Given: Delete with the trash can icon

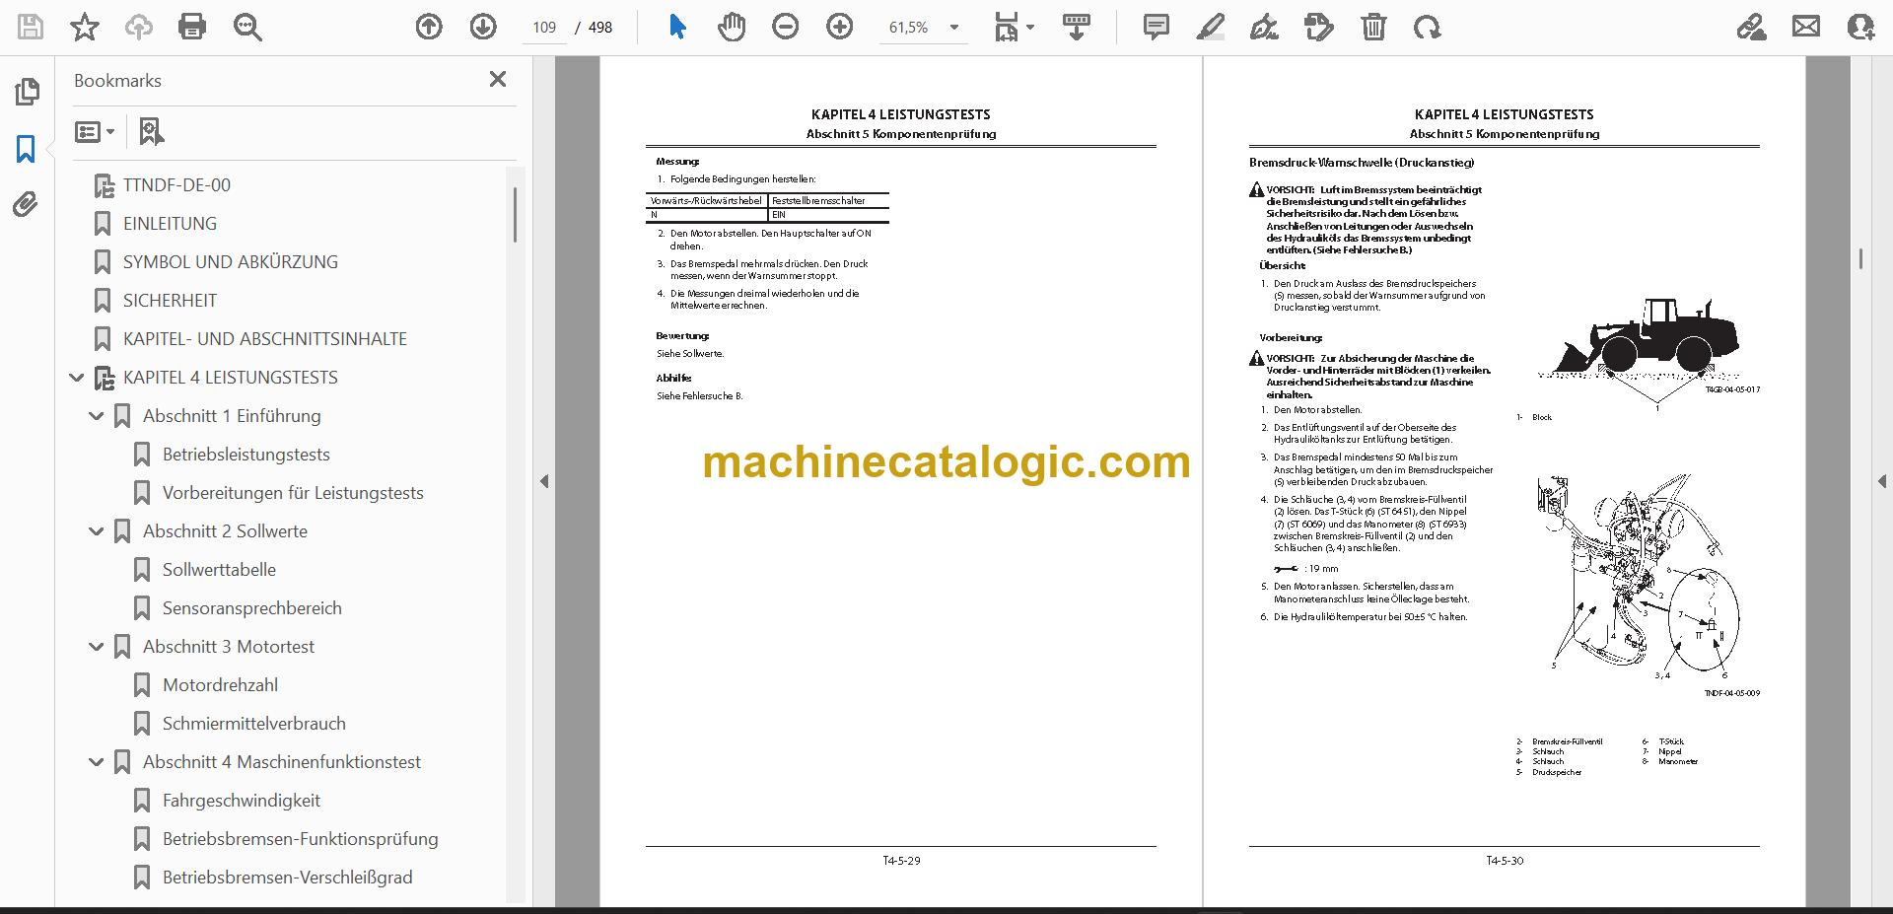Looking at the screenshot, I should 1373,27.
